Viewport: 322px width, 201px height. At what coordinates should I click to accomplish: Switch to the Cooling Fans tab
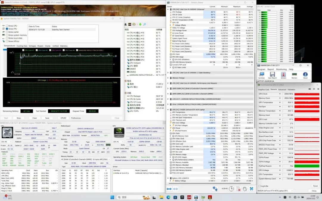pos(22,46)
